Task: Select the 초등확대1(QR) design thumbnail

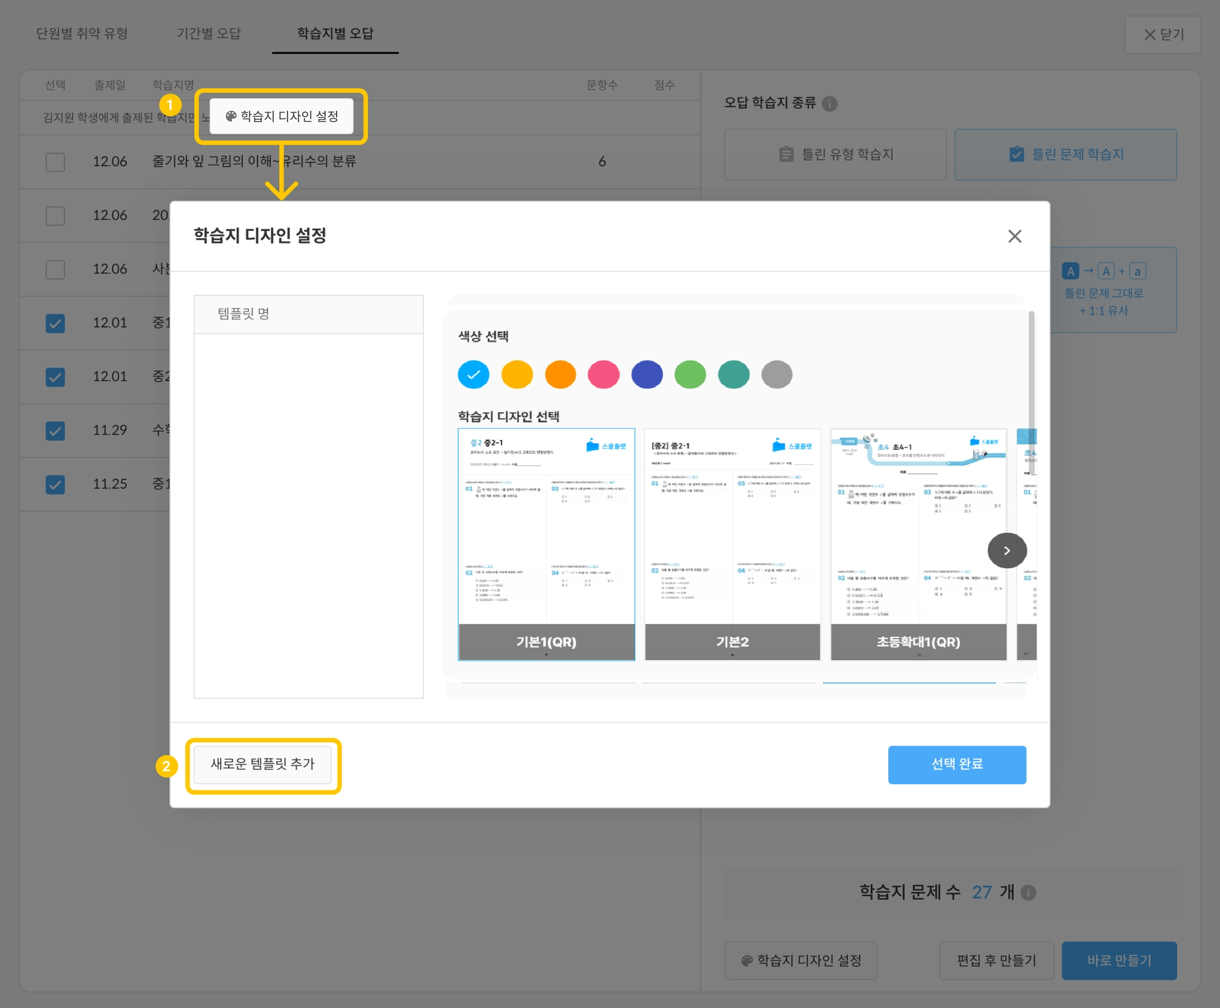Action: click(918, 543)
